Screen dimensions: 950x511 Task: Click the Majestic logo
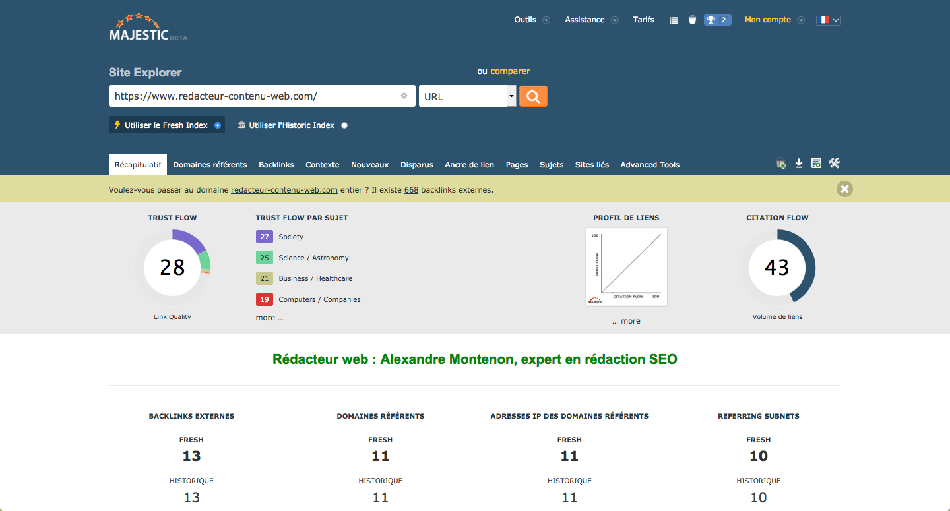coord(148,27)
